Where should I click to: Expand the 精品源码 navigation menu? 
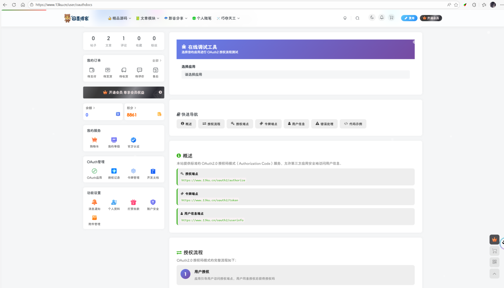pyautogui.click(x=119, y=18)
